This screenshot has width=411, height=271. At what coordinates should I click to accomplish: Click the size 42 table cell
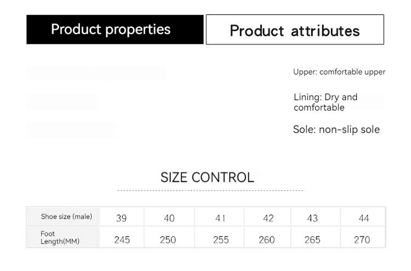coord(268,218)
